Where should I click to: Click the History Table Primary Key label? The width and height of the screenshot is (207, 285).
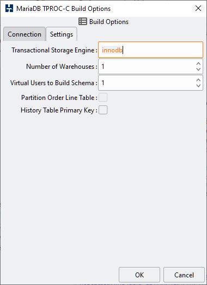(59, 110)
